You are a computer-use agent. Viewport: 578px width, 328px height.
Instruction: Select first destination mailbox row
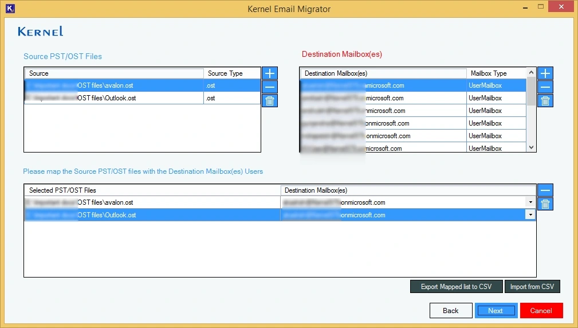click(x=413, y=85)
